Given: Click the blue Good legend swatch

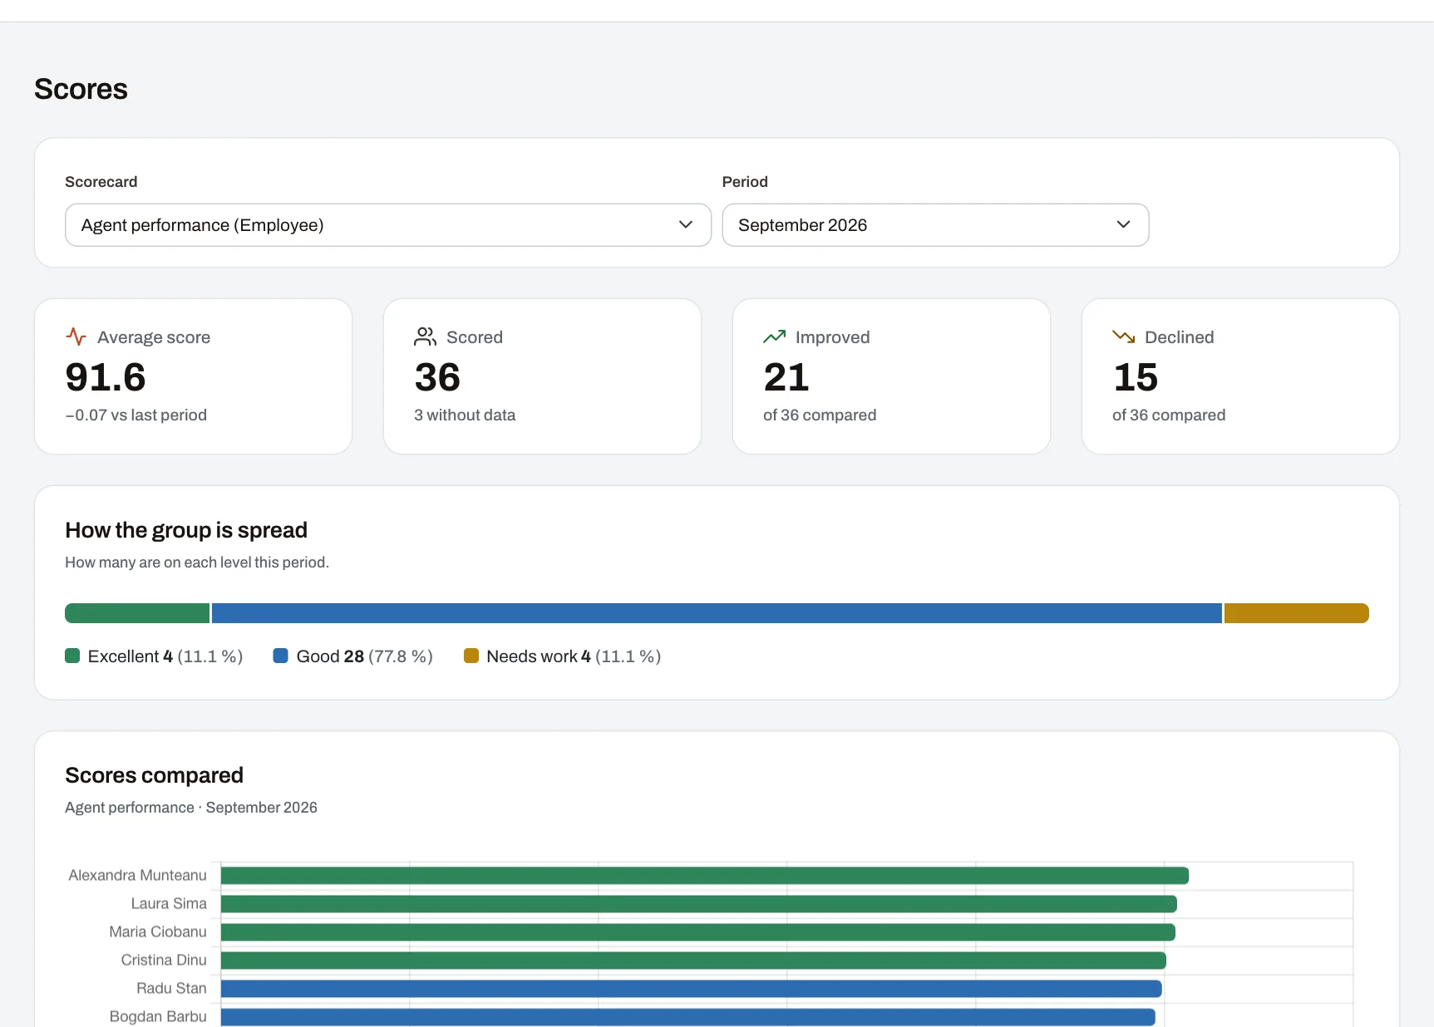Looking at the screenshot, I should point(281,656).
